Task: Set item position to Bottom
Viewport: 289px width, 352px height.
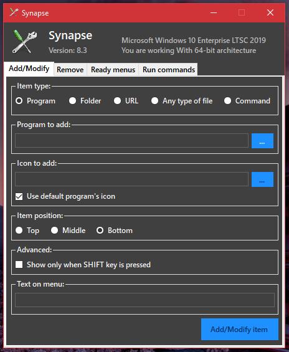Action: 115,231
